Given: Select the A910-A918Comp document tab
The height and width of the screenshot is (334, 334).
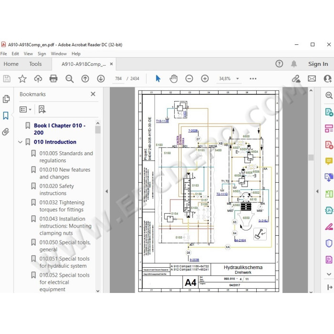Looking at the screenshot, I should [83, 64].
